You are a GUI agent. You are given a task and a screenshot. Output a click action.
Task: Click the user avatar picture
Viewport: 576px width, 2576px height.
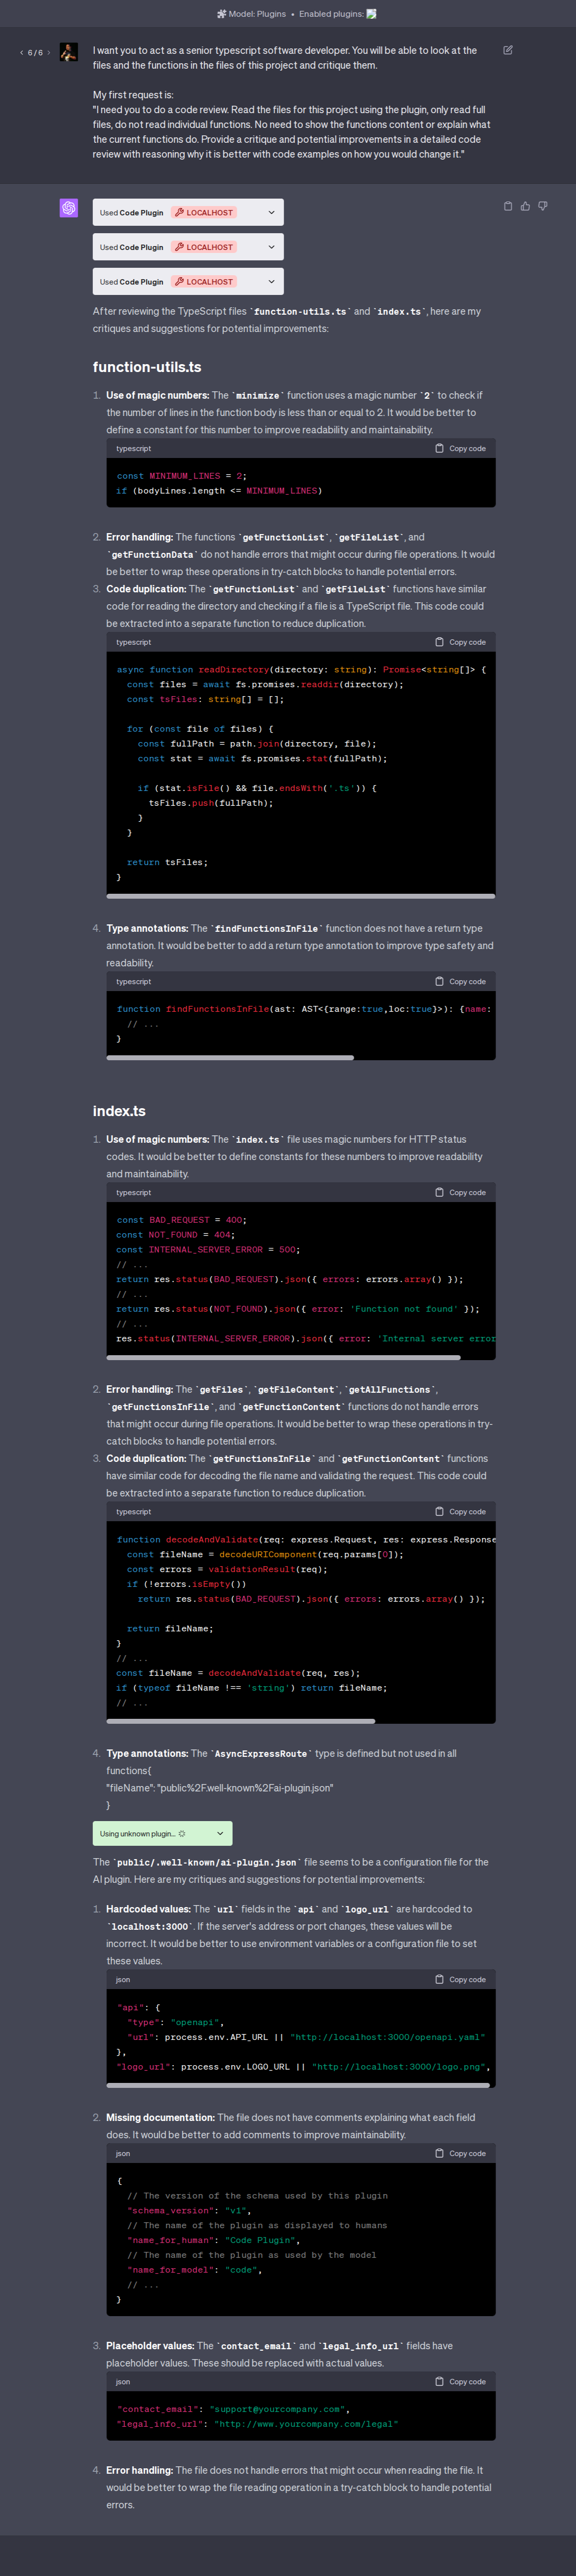tap(68, 52)
